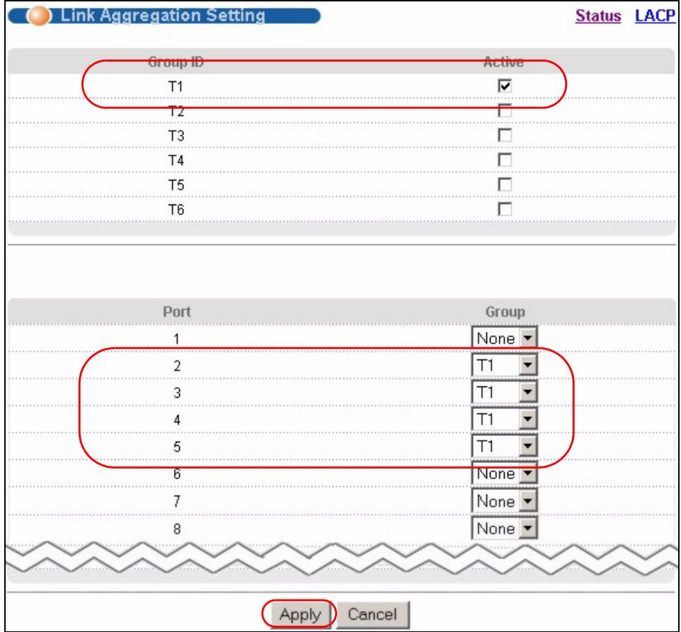Uncheck the Active checkbox for T1
The image size is (681, 632).
click(x=505, y=86)
